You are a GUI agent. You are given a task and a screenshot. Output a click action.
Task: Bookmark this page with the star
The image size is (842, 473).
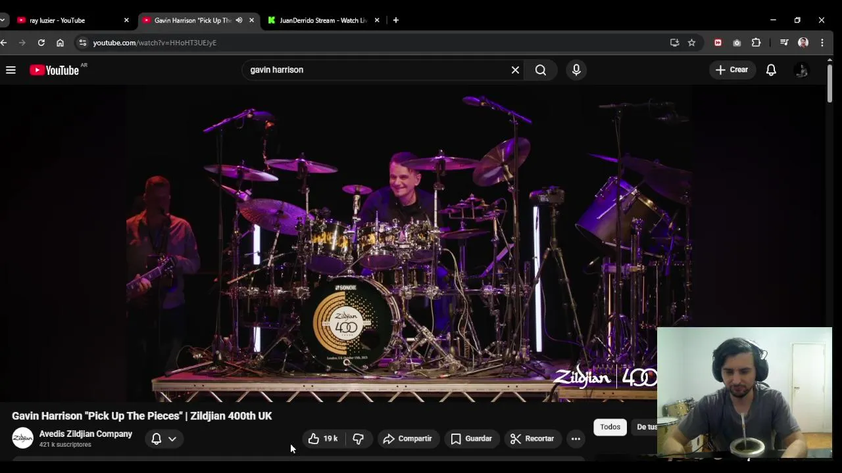tap(691, 43)
